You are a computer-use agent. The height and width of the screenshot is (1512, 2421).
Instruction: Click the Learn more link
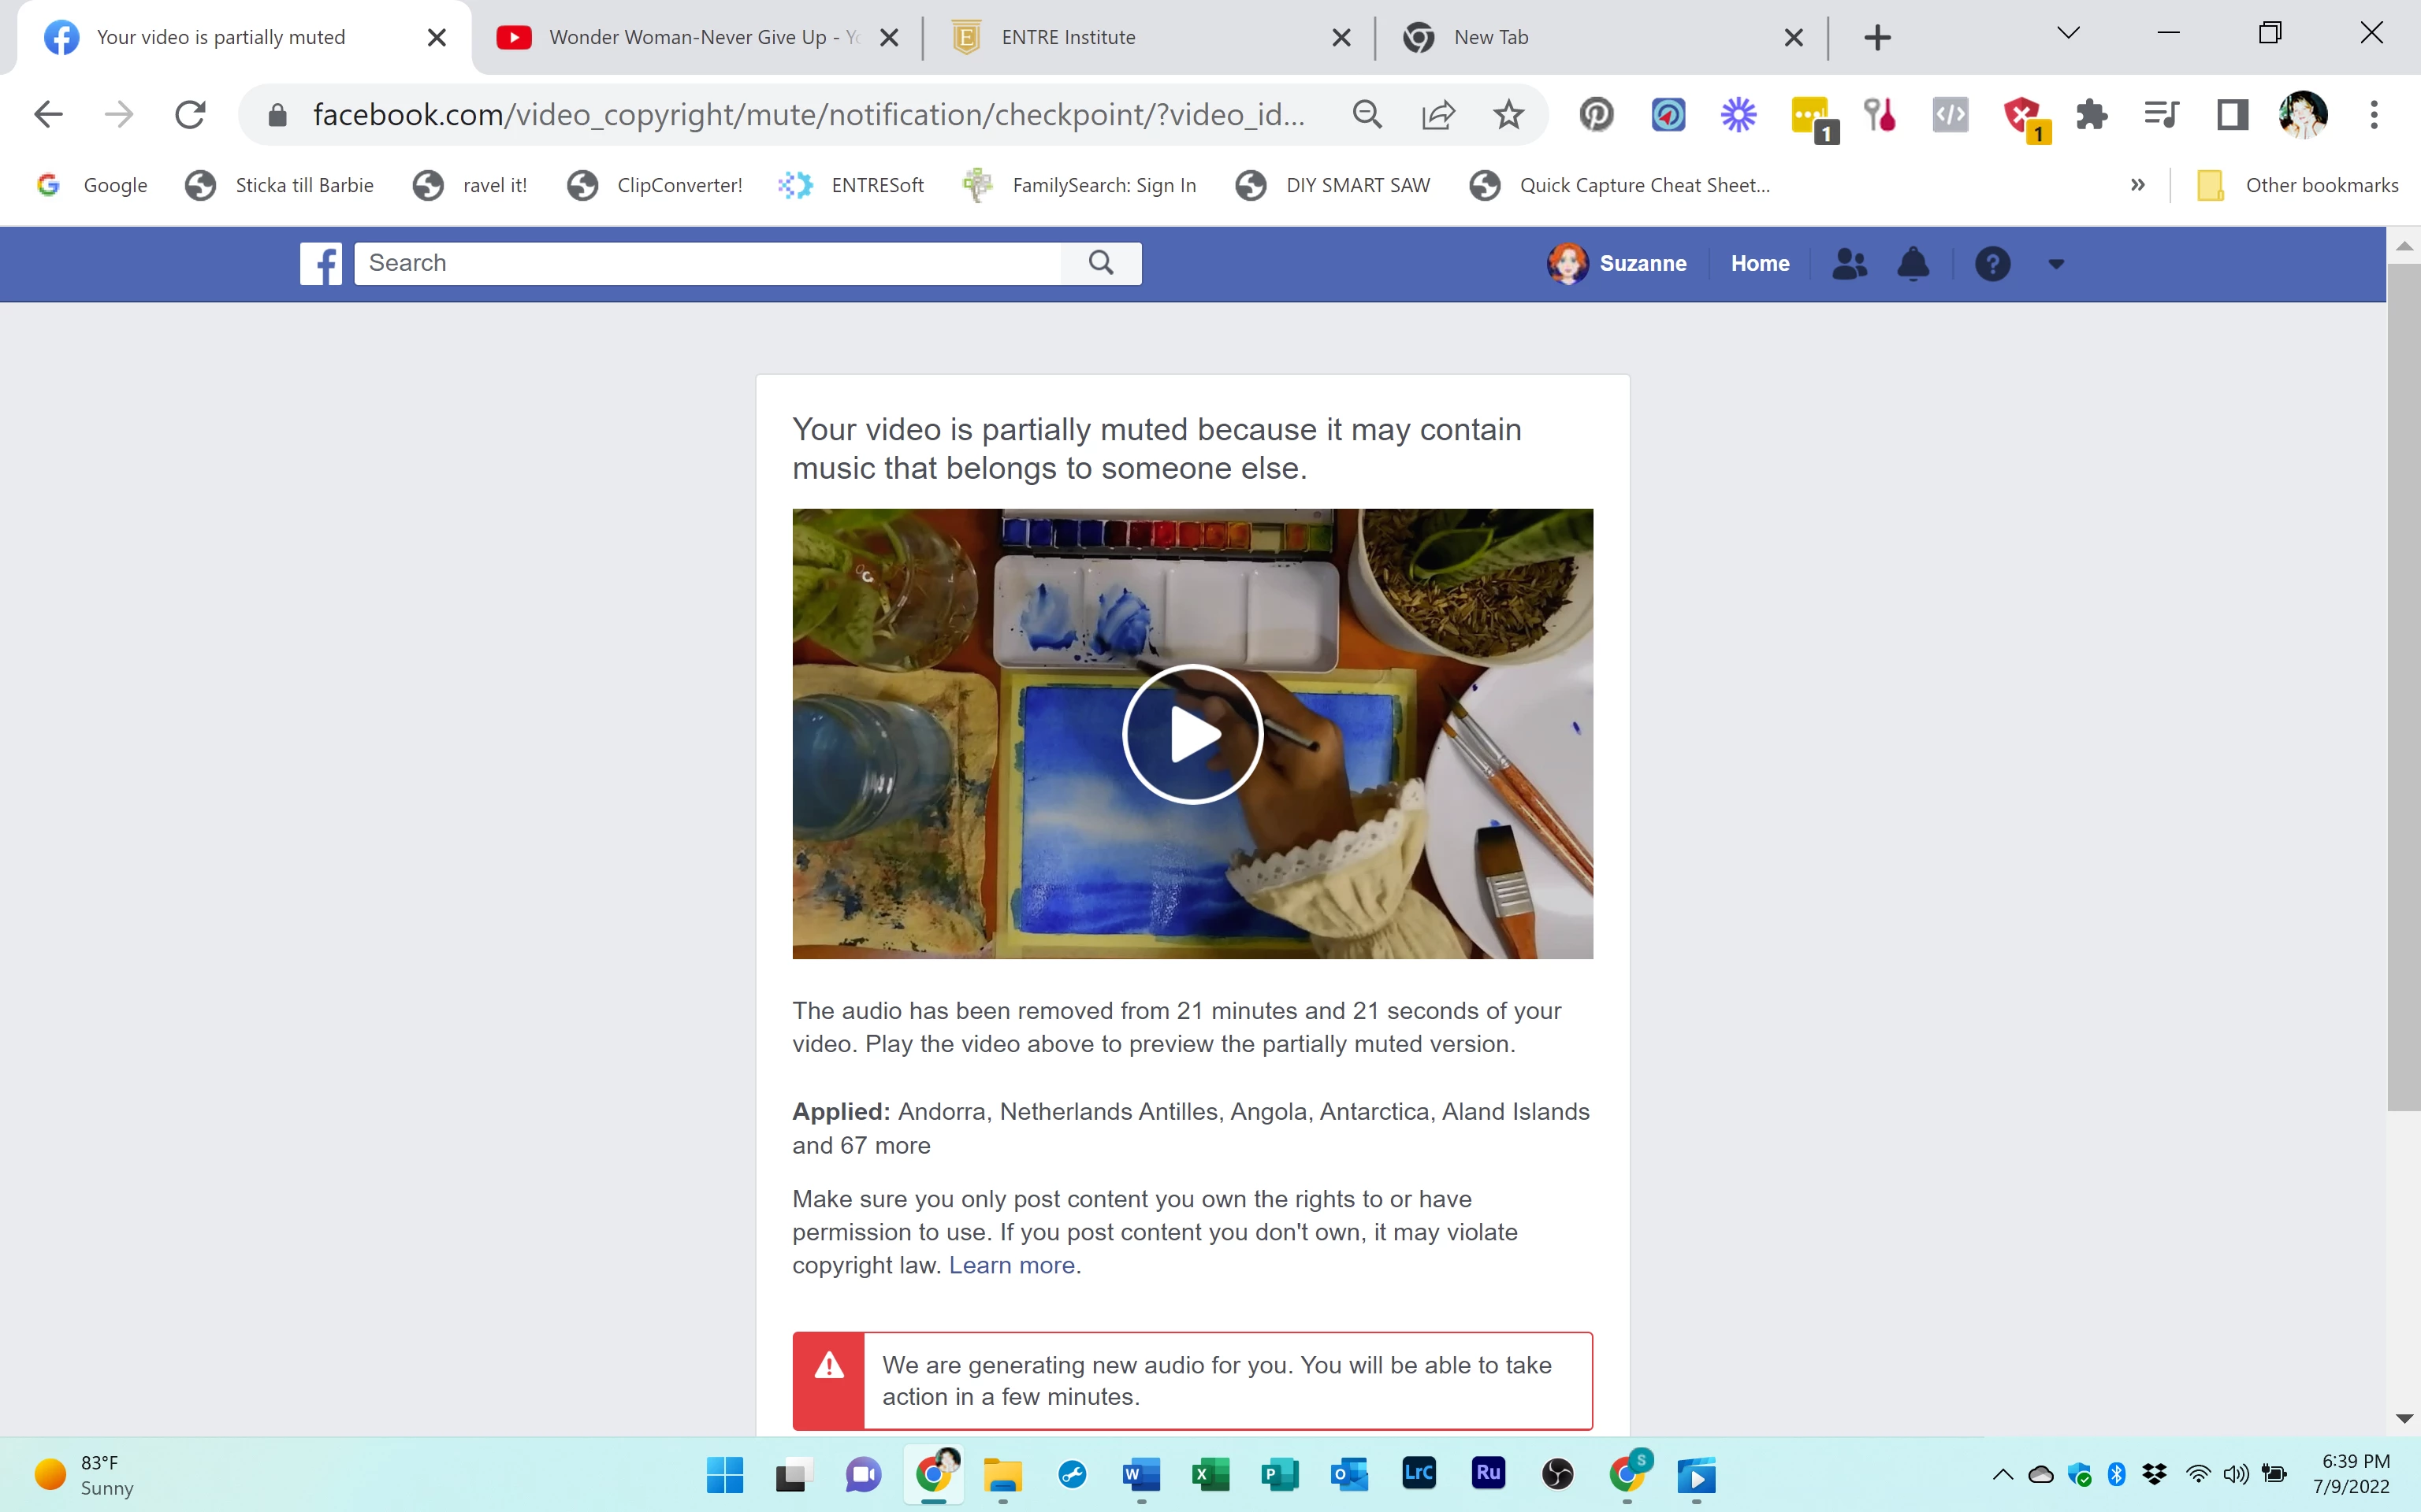(x=1011, y=1265)
